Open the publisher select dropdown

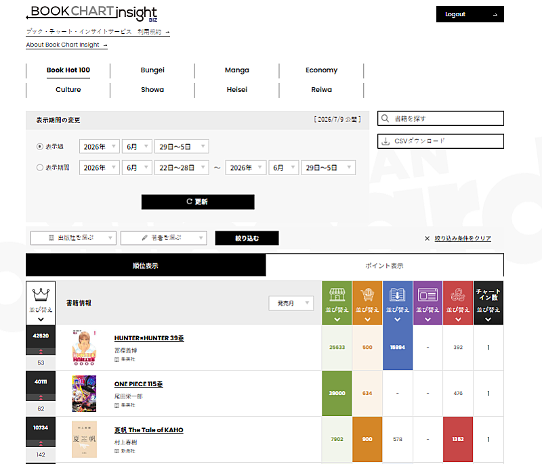tap(73, 238)
